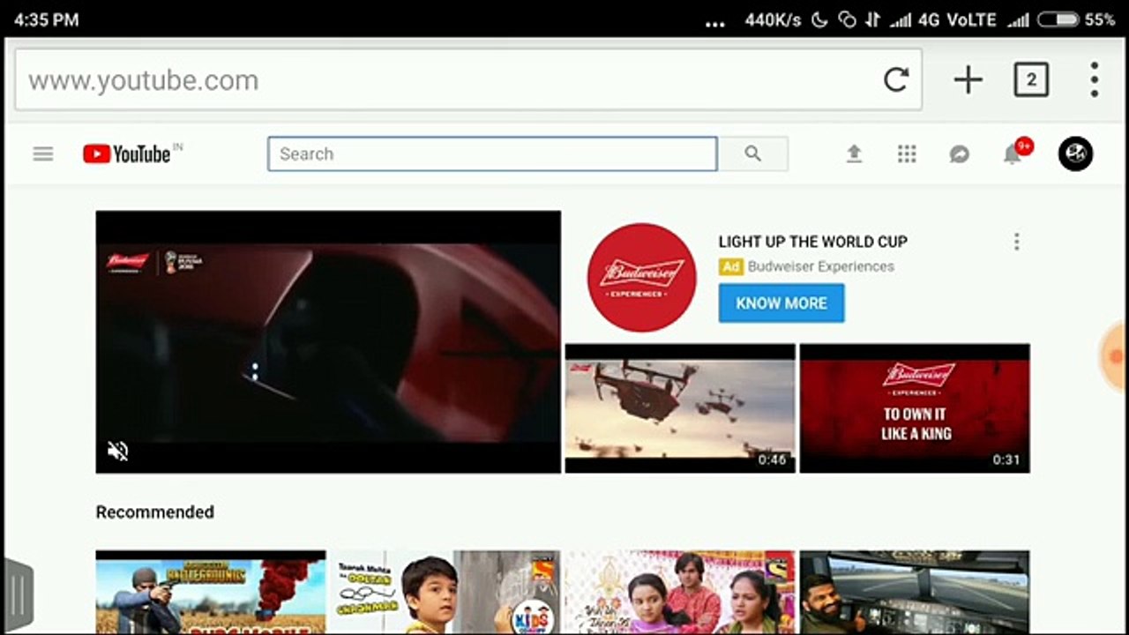Click the Budweiser Experiences channel logo
The width and height of the screenshot is (1129, 635).
[x=641, y=277]
